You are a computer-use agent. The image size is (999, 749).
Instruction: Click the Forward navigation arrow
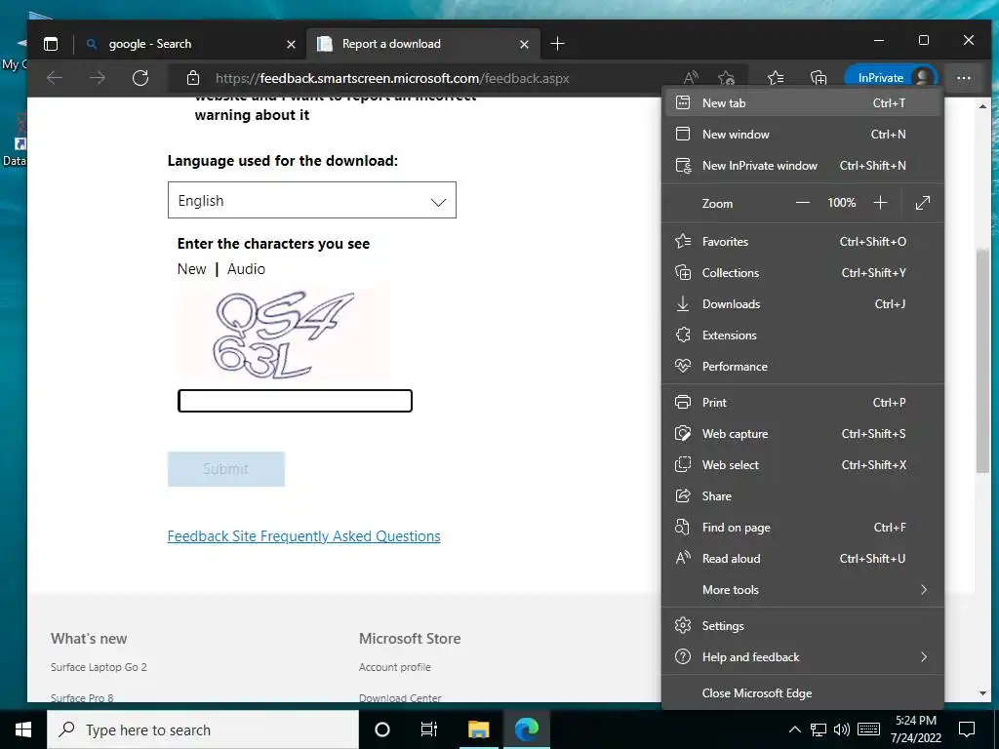pyautogui.click(x=98, y=78)
